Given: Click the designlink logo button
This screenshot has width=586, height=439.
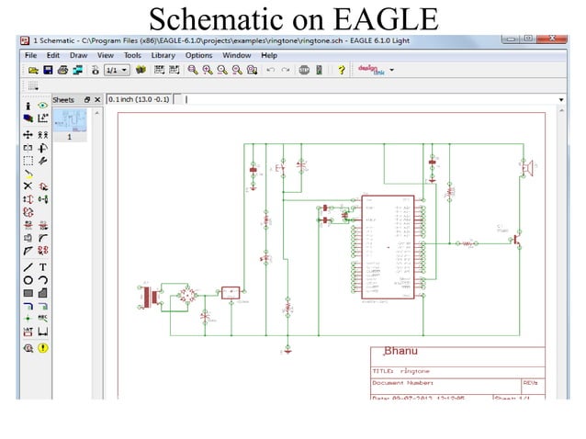Looking at the screenshot, I should point(371,70).
